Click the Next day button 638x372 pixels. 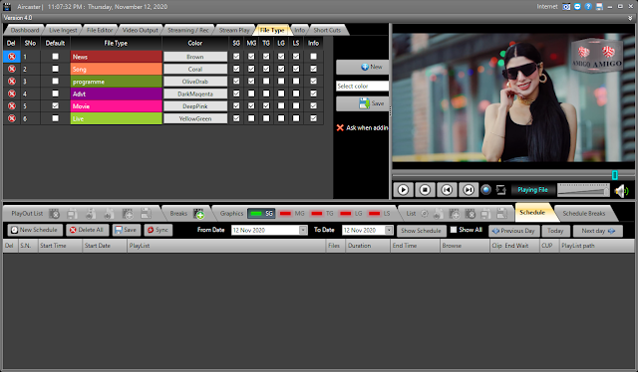[598, 231]
